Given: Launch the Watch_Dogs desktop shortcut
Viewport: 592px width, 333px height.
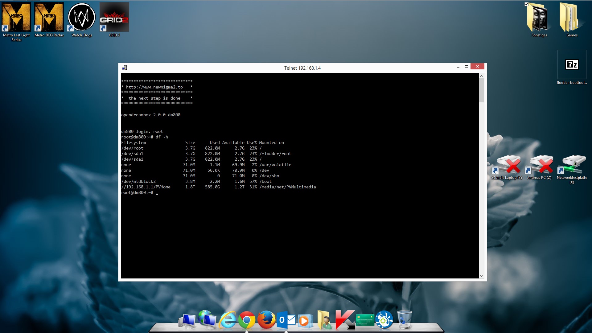Looking at the screenshot, I should tap(82, 17).
